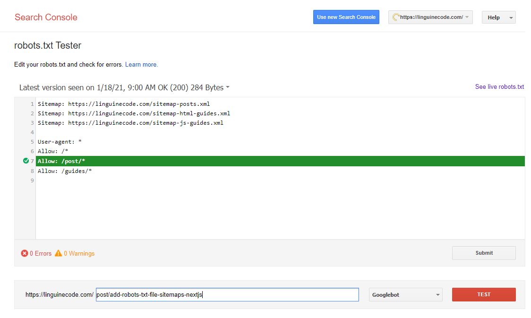
Task: Click into the URL path test field
Action: [x=227, y=295]
